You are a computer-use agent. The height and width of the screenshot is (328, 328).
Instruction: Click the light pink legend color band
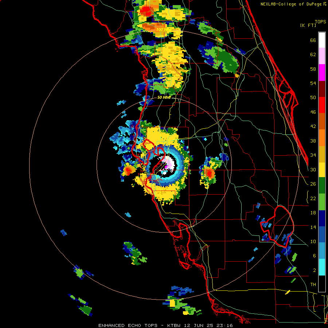[322, 56]
